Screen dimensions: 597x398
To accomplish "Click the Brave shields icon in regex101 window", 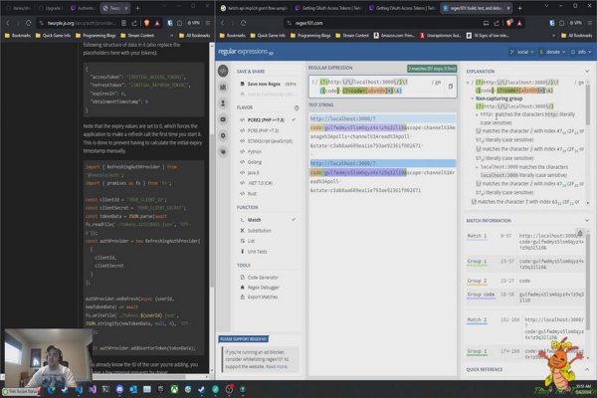I will coord(509,23).
